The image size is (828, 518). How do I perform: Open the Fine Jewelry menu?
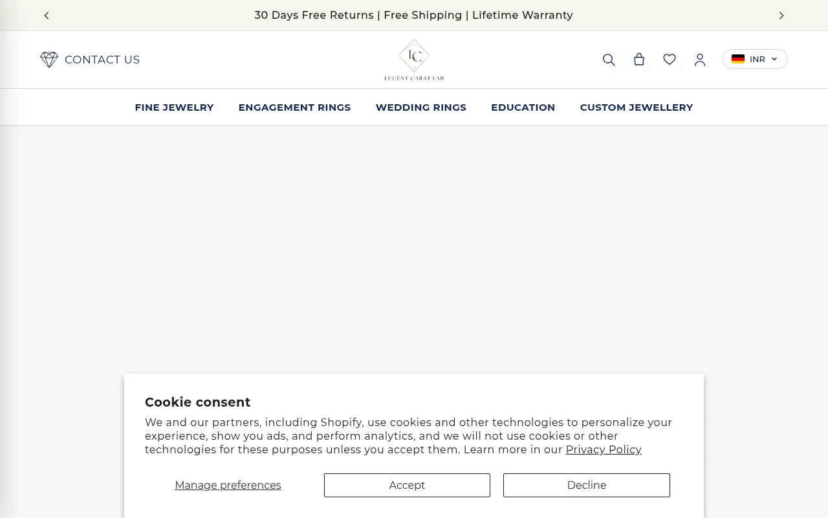pos(174,107)
